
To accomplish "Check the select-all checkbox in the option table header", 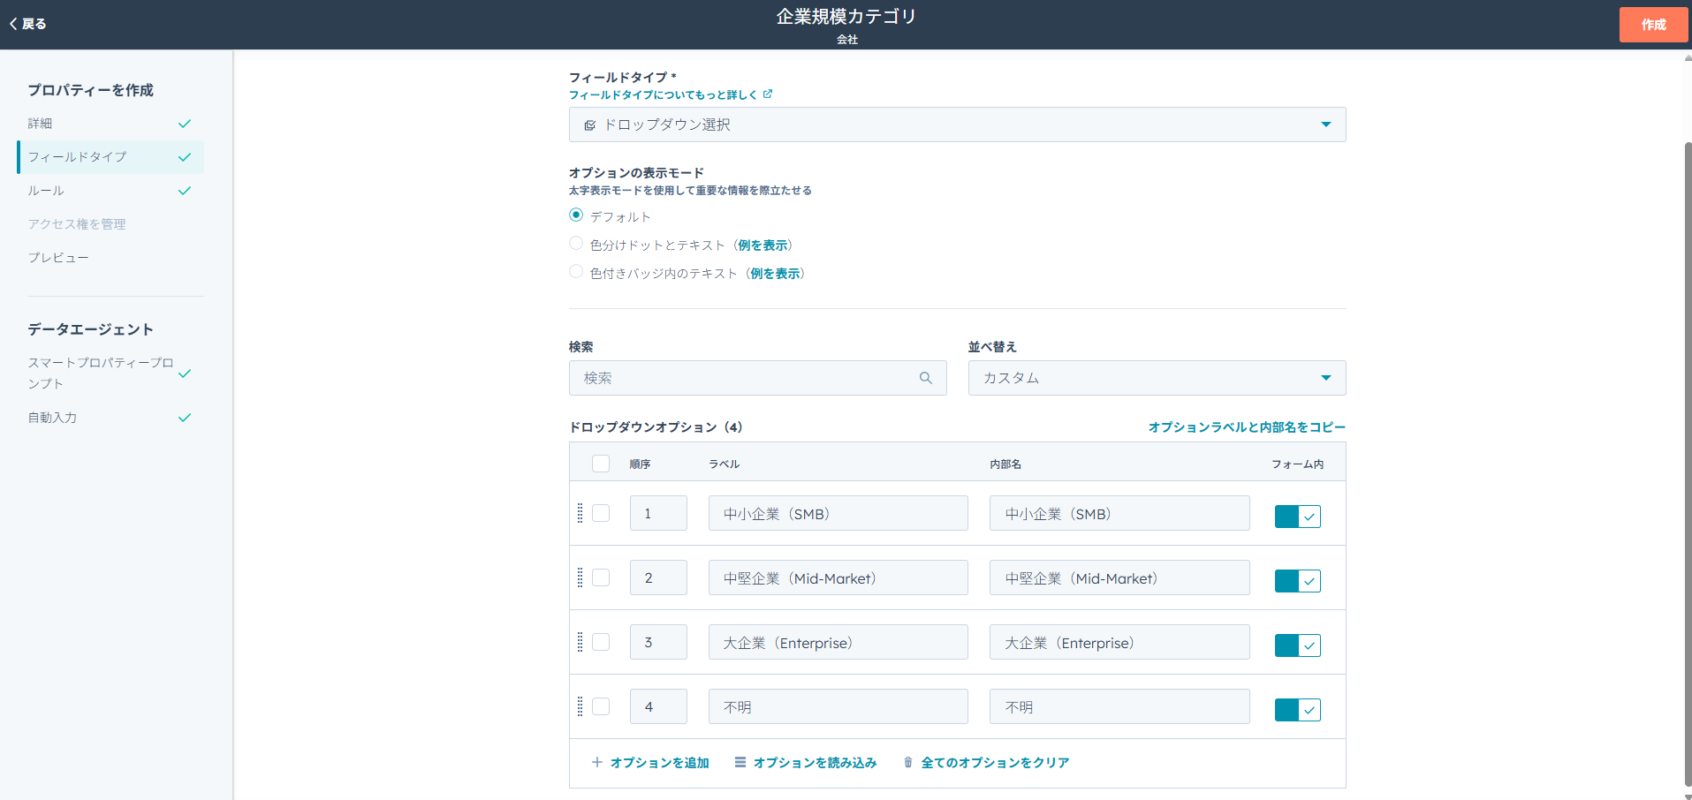I will [601, 463].
